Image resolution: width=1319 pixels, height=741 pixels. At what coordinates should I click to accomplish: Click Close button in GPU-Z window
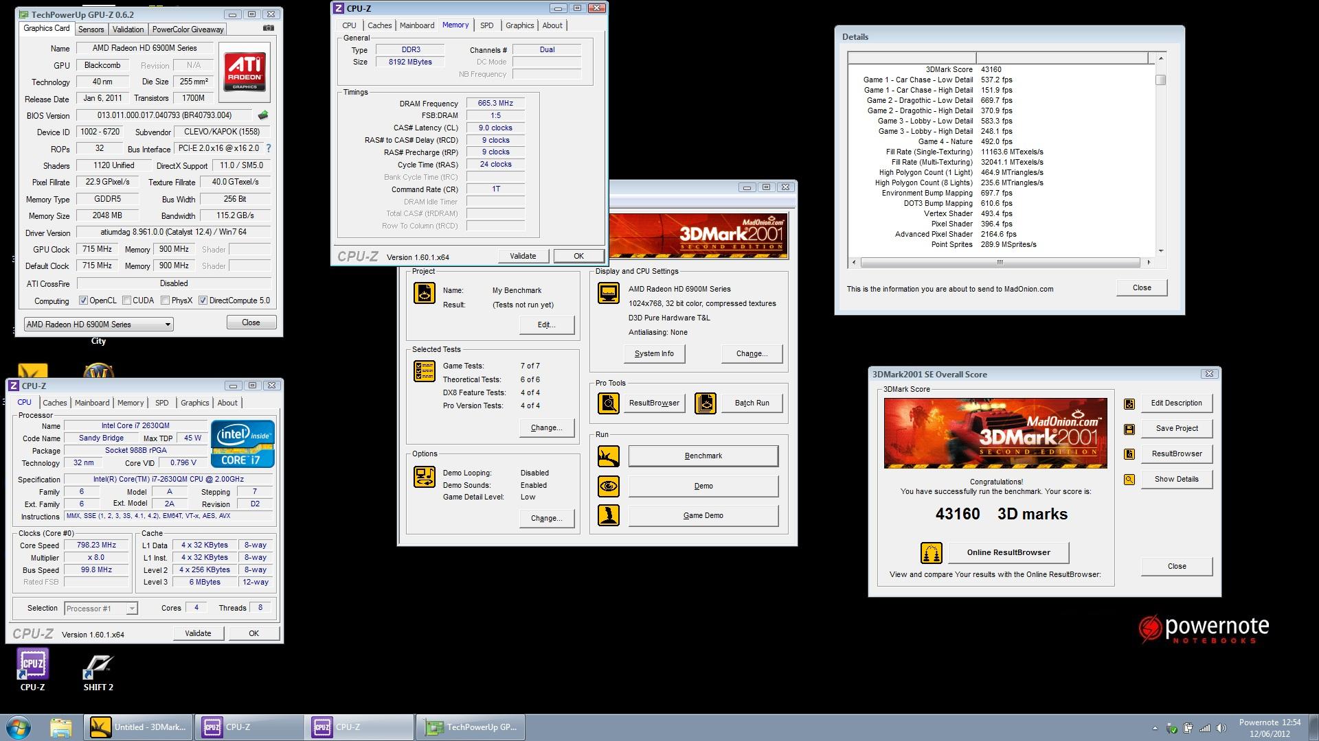(x=251, y=322)
